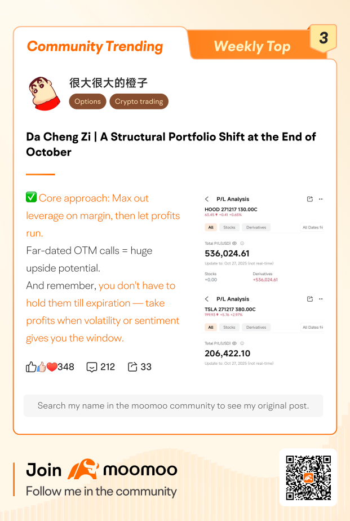Open the All Dates dropdown in TSLA panel
The height and width of the screenshot is (521, 350).
[312, 327]
